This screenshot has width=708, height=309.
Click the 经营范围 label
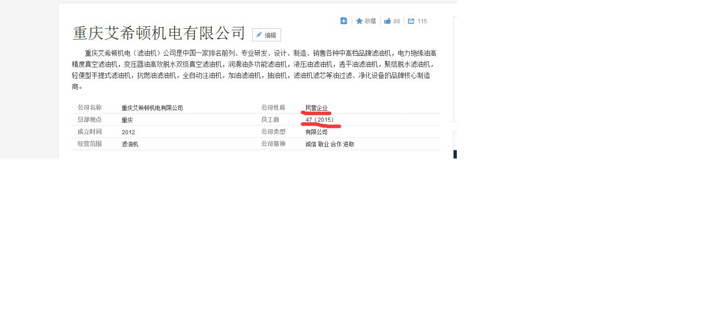[x=89, y=144]
